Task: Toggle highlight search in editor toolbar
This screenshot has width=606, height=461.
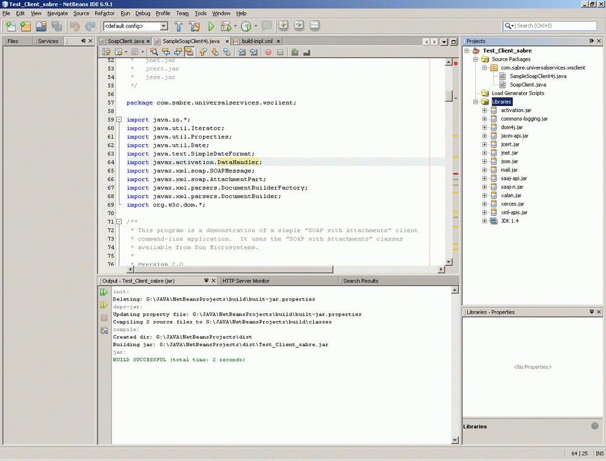Action: [x=189, y=52]
